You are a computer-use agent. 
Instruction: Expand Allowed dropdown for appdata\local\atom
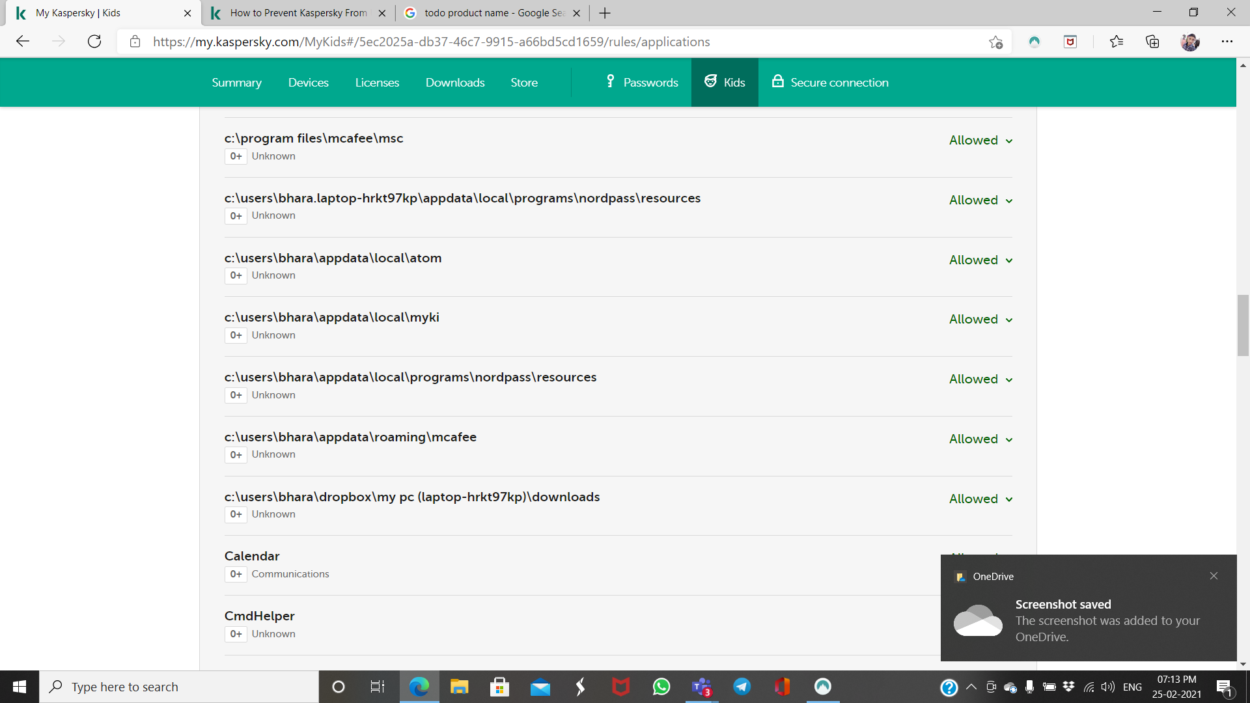(x=980, y=260)
